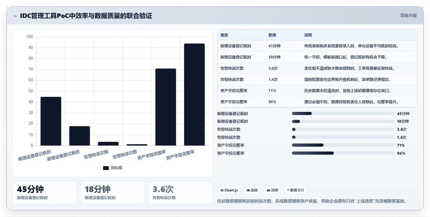Screen dimensions: 430x217
Task: Click the progress bar for 3.6次
Action: coord(343,129)
